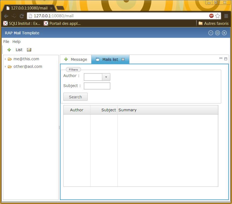
Task: Open the Author filter dropdown
Action: [106, 77]
